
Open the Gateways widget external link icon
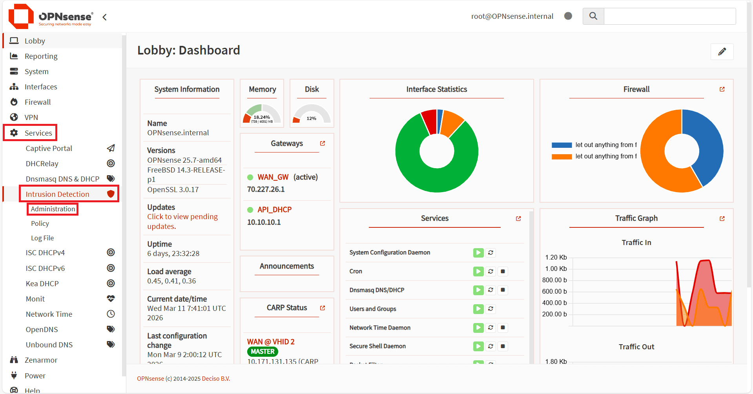pos(322,143)
